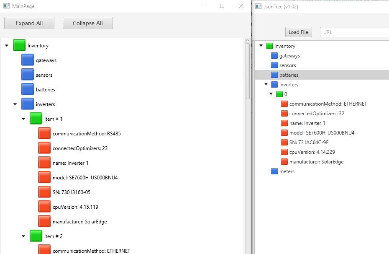
Task: Click the green Item # 1 icon
Action: [36, 119]
